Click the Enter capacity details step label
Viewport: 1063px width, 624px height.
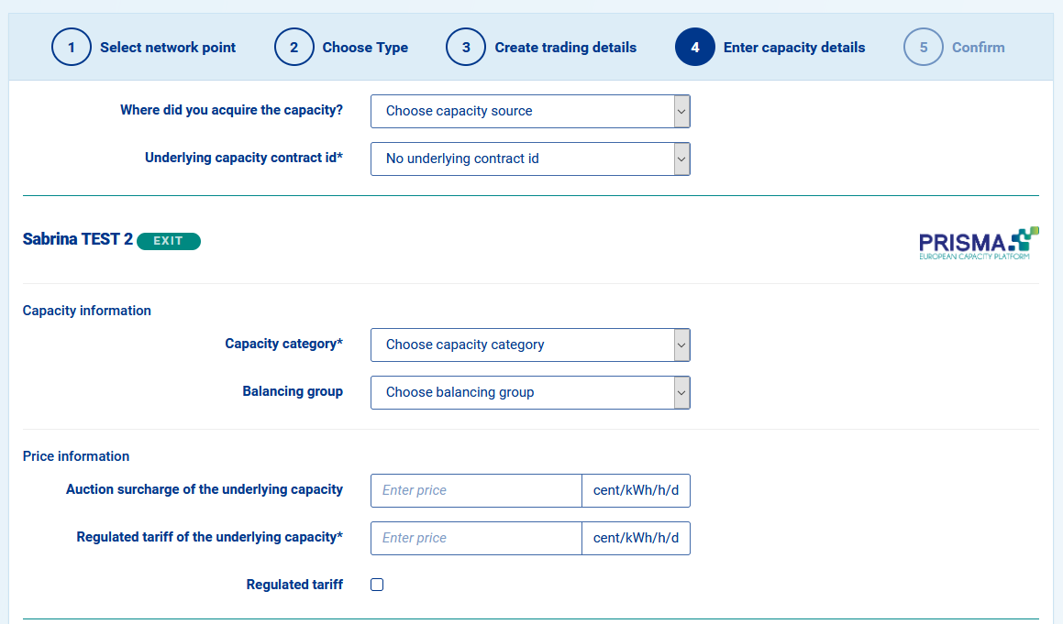[x=793, y=48]
